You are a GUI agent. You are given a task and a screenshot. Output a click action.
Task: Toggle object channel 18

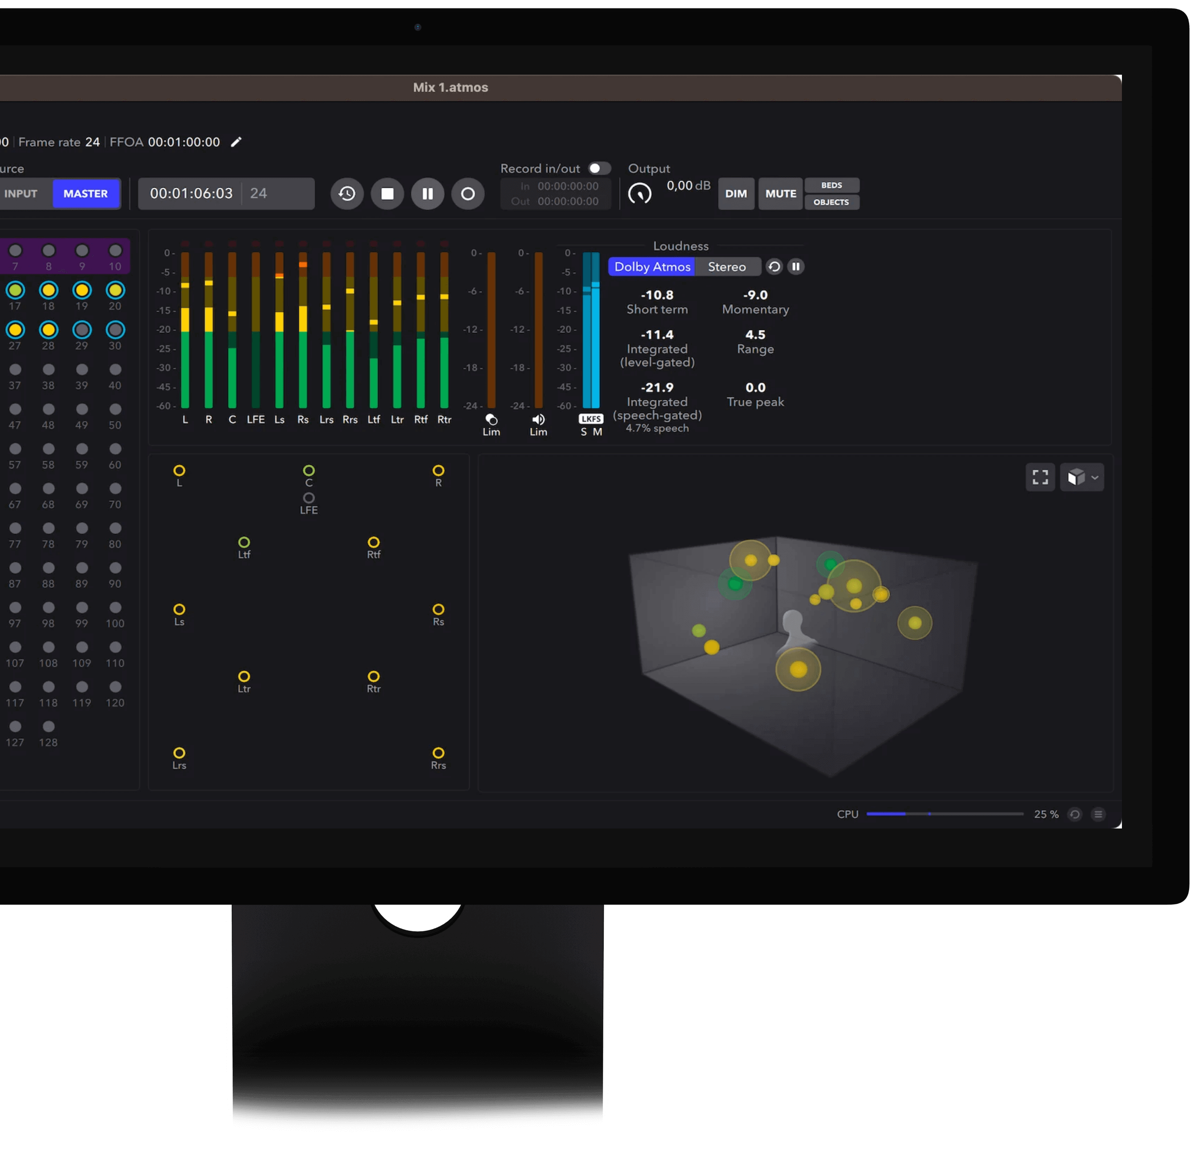[48, 290]
